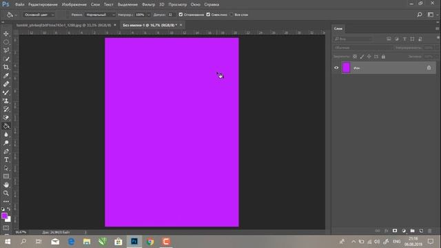Toggle lock image pixels brush icon
The height and width of the screenshot is (248, 441).
click(x=362, y=56)
